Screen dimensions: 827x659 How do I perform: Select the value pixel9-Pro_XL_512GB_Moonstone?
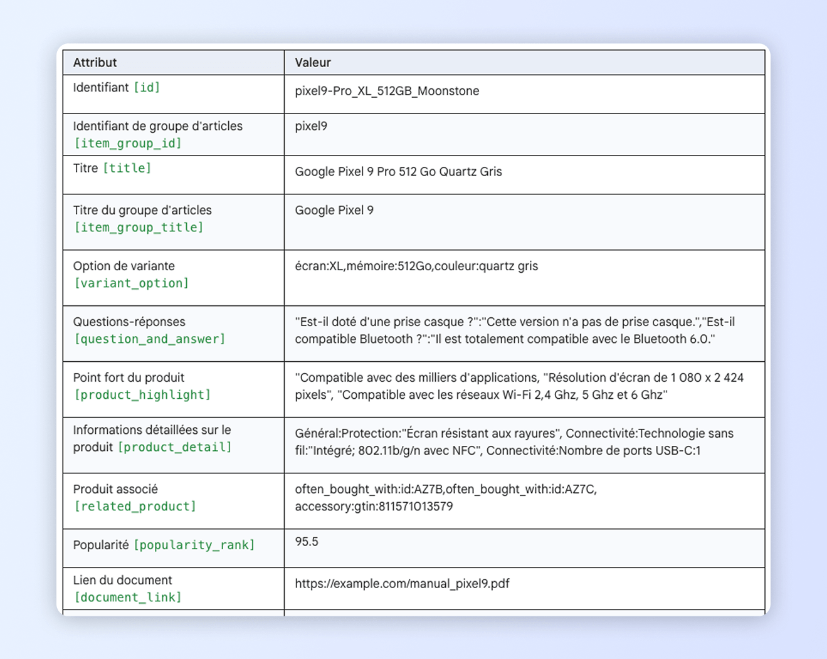(387, 91)
